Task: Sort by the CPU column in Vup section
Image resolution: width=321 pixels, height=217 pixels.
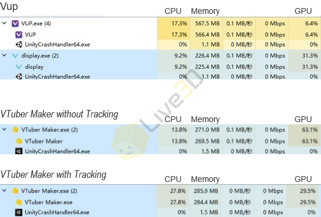Action: (173, 11)
